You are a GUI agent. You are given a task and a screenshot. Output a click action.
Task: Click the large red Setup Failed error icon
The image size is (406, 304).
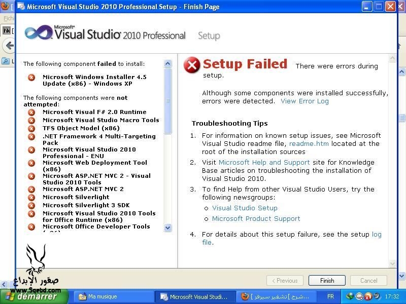[192, 65]
